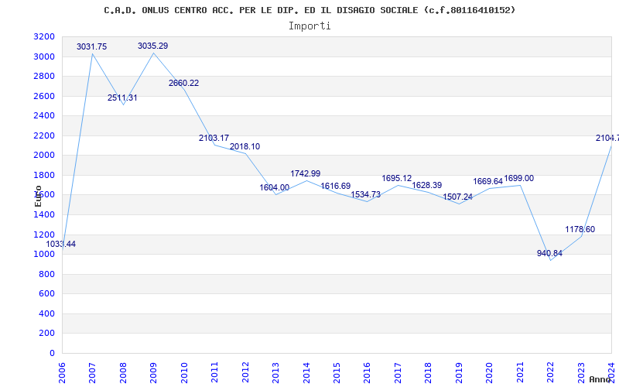Click the Euro y-axis title
Viewport: 619px width, 387px height.
click(x=38, y=195)
